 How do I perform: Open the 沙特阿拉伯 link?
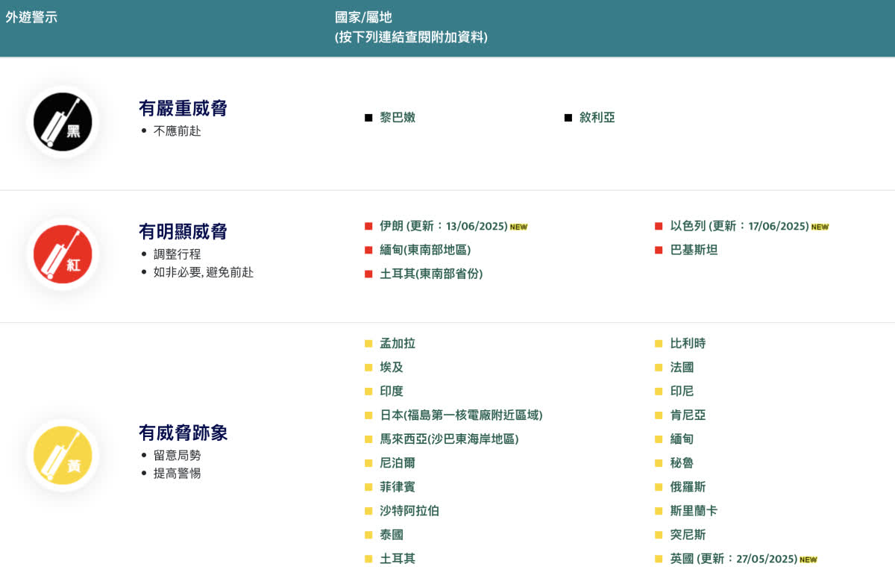pos(409,511)
